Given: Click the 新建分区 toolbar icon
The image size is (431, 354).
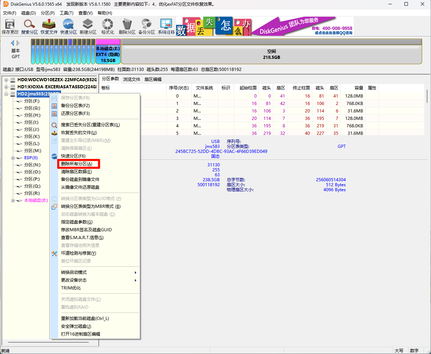Looking at the screenshot, I should [88, 27].
